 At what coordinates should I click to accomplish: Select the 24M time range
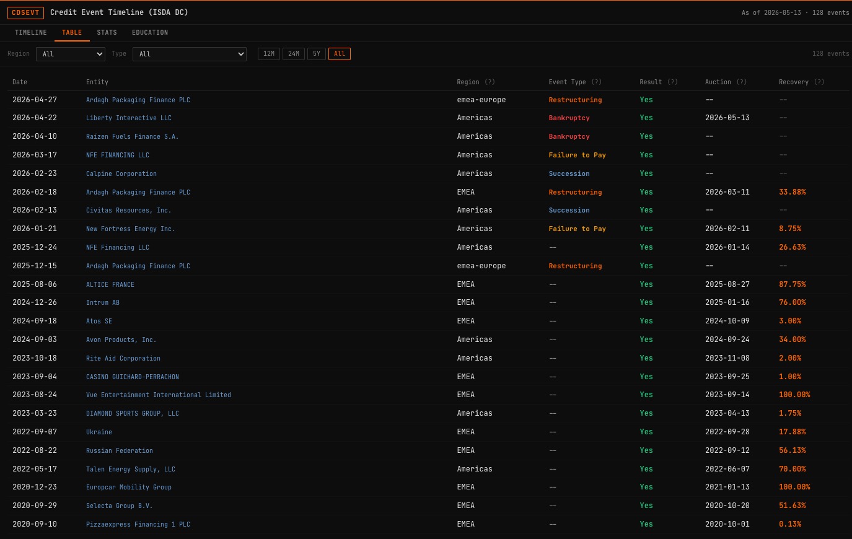[294, 54]
